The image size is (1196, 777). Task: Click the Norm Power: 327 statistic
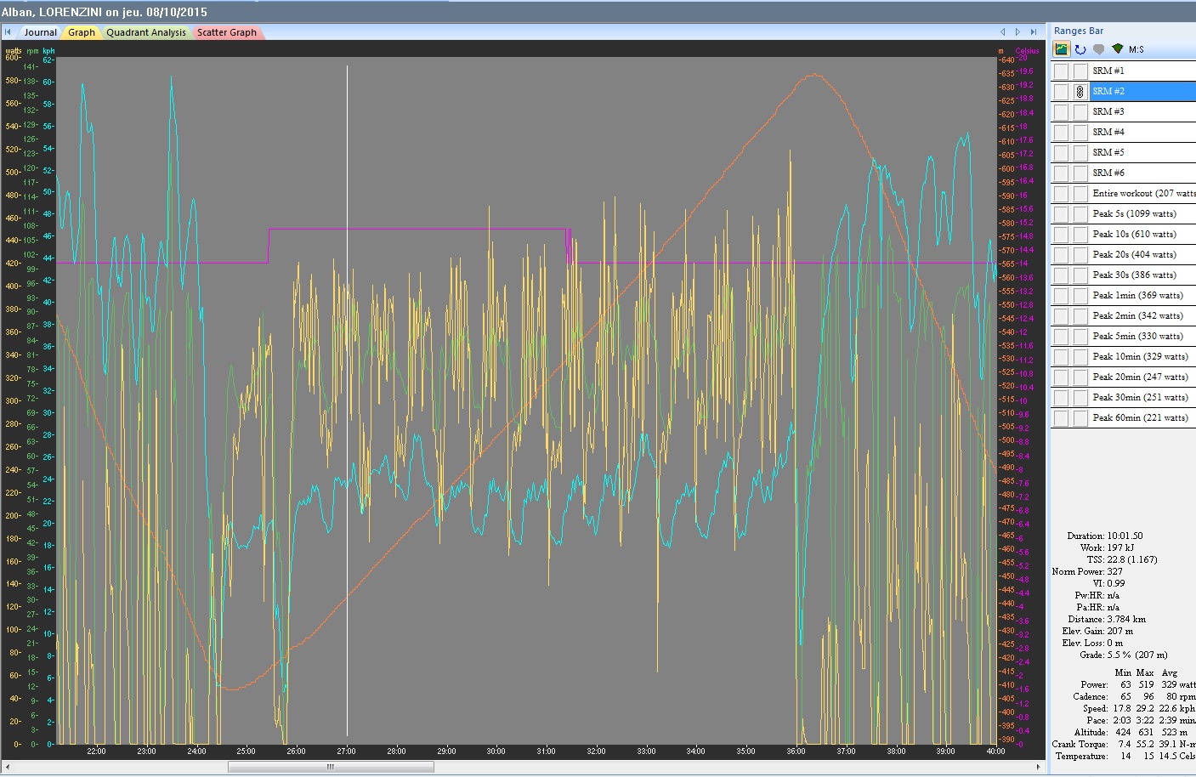click(1087, 572)
